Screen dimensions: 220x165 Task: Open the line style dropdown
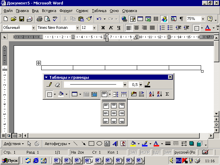125,85
